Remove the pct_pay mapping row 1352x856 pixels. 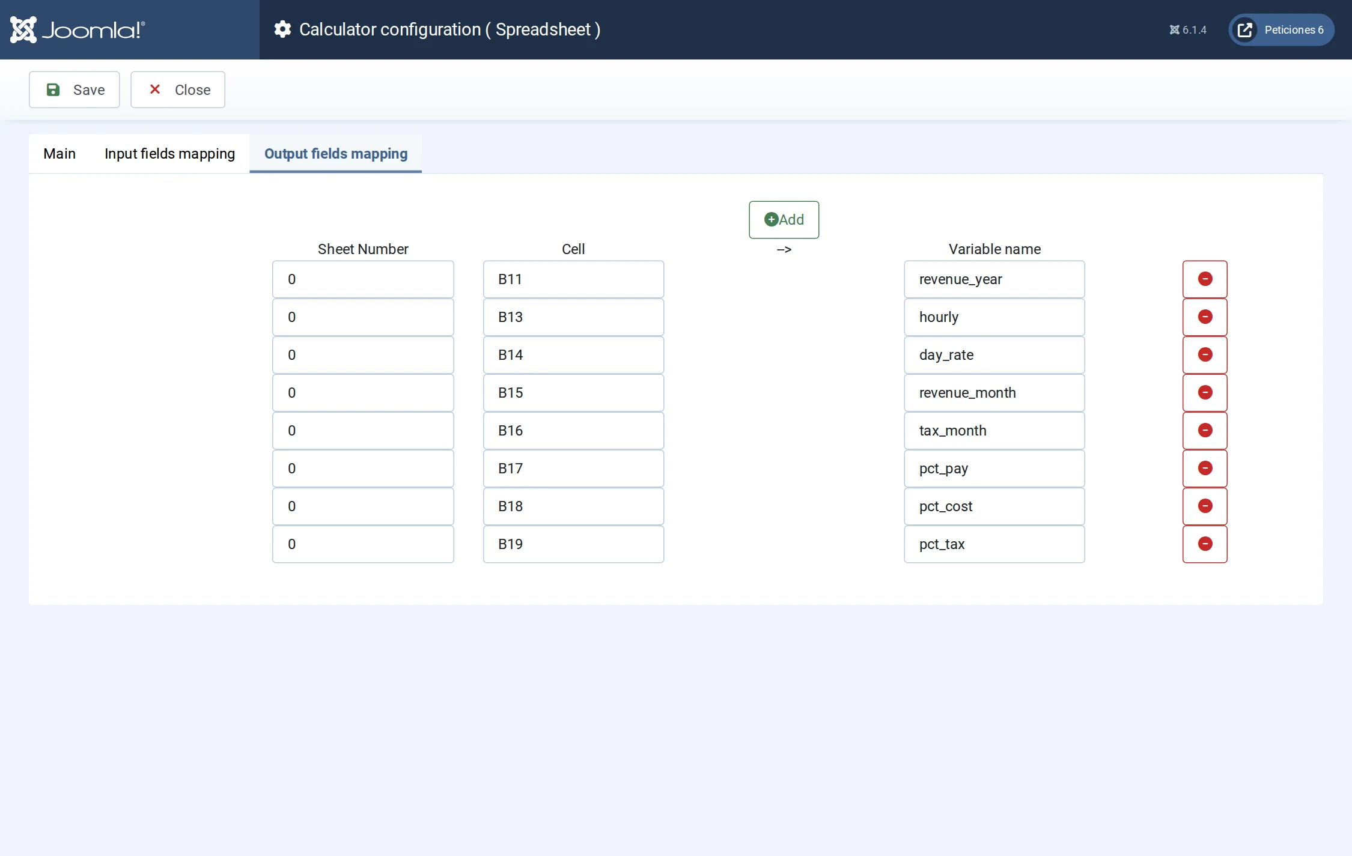coord(1205,469)
